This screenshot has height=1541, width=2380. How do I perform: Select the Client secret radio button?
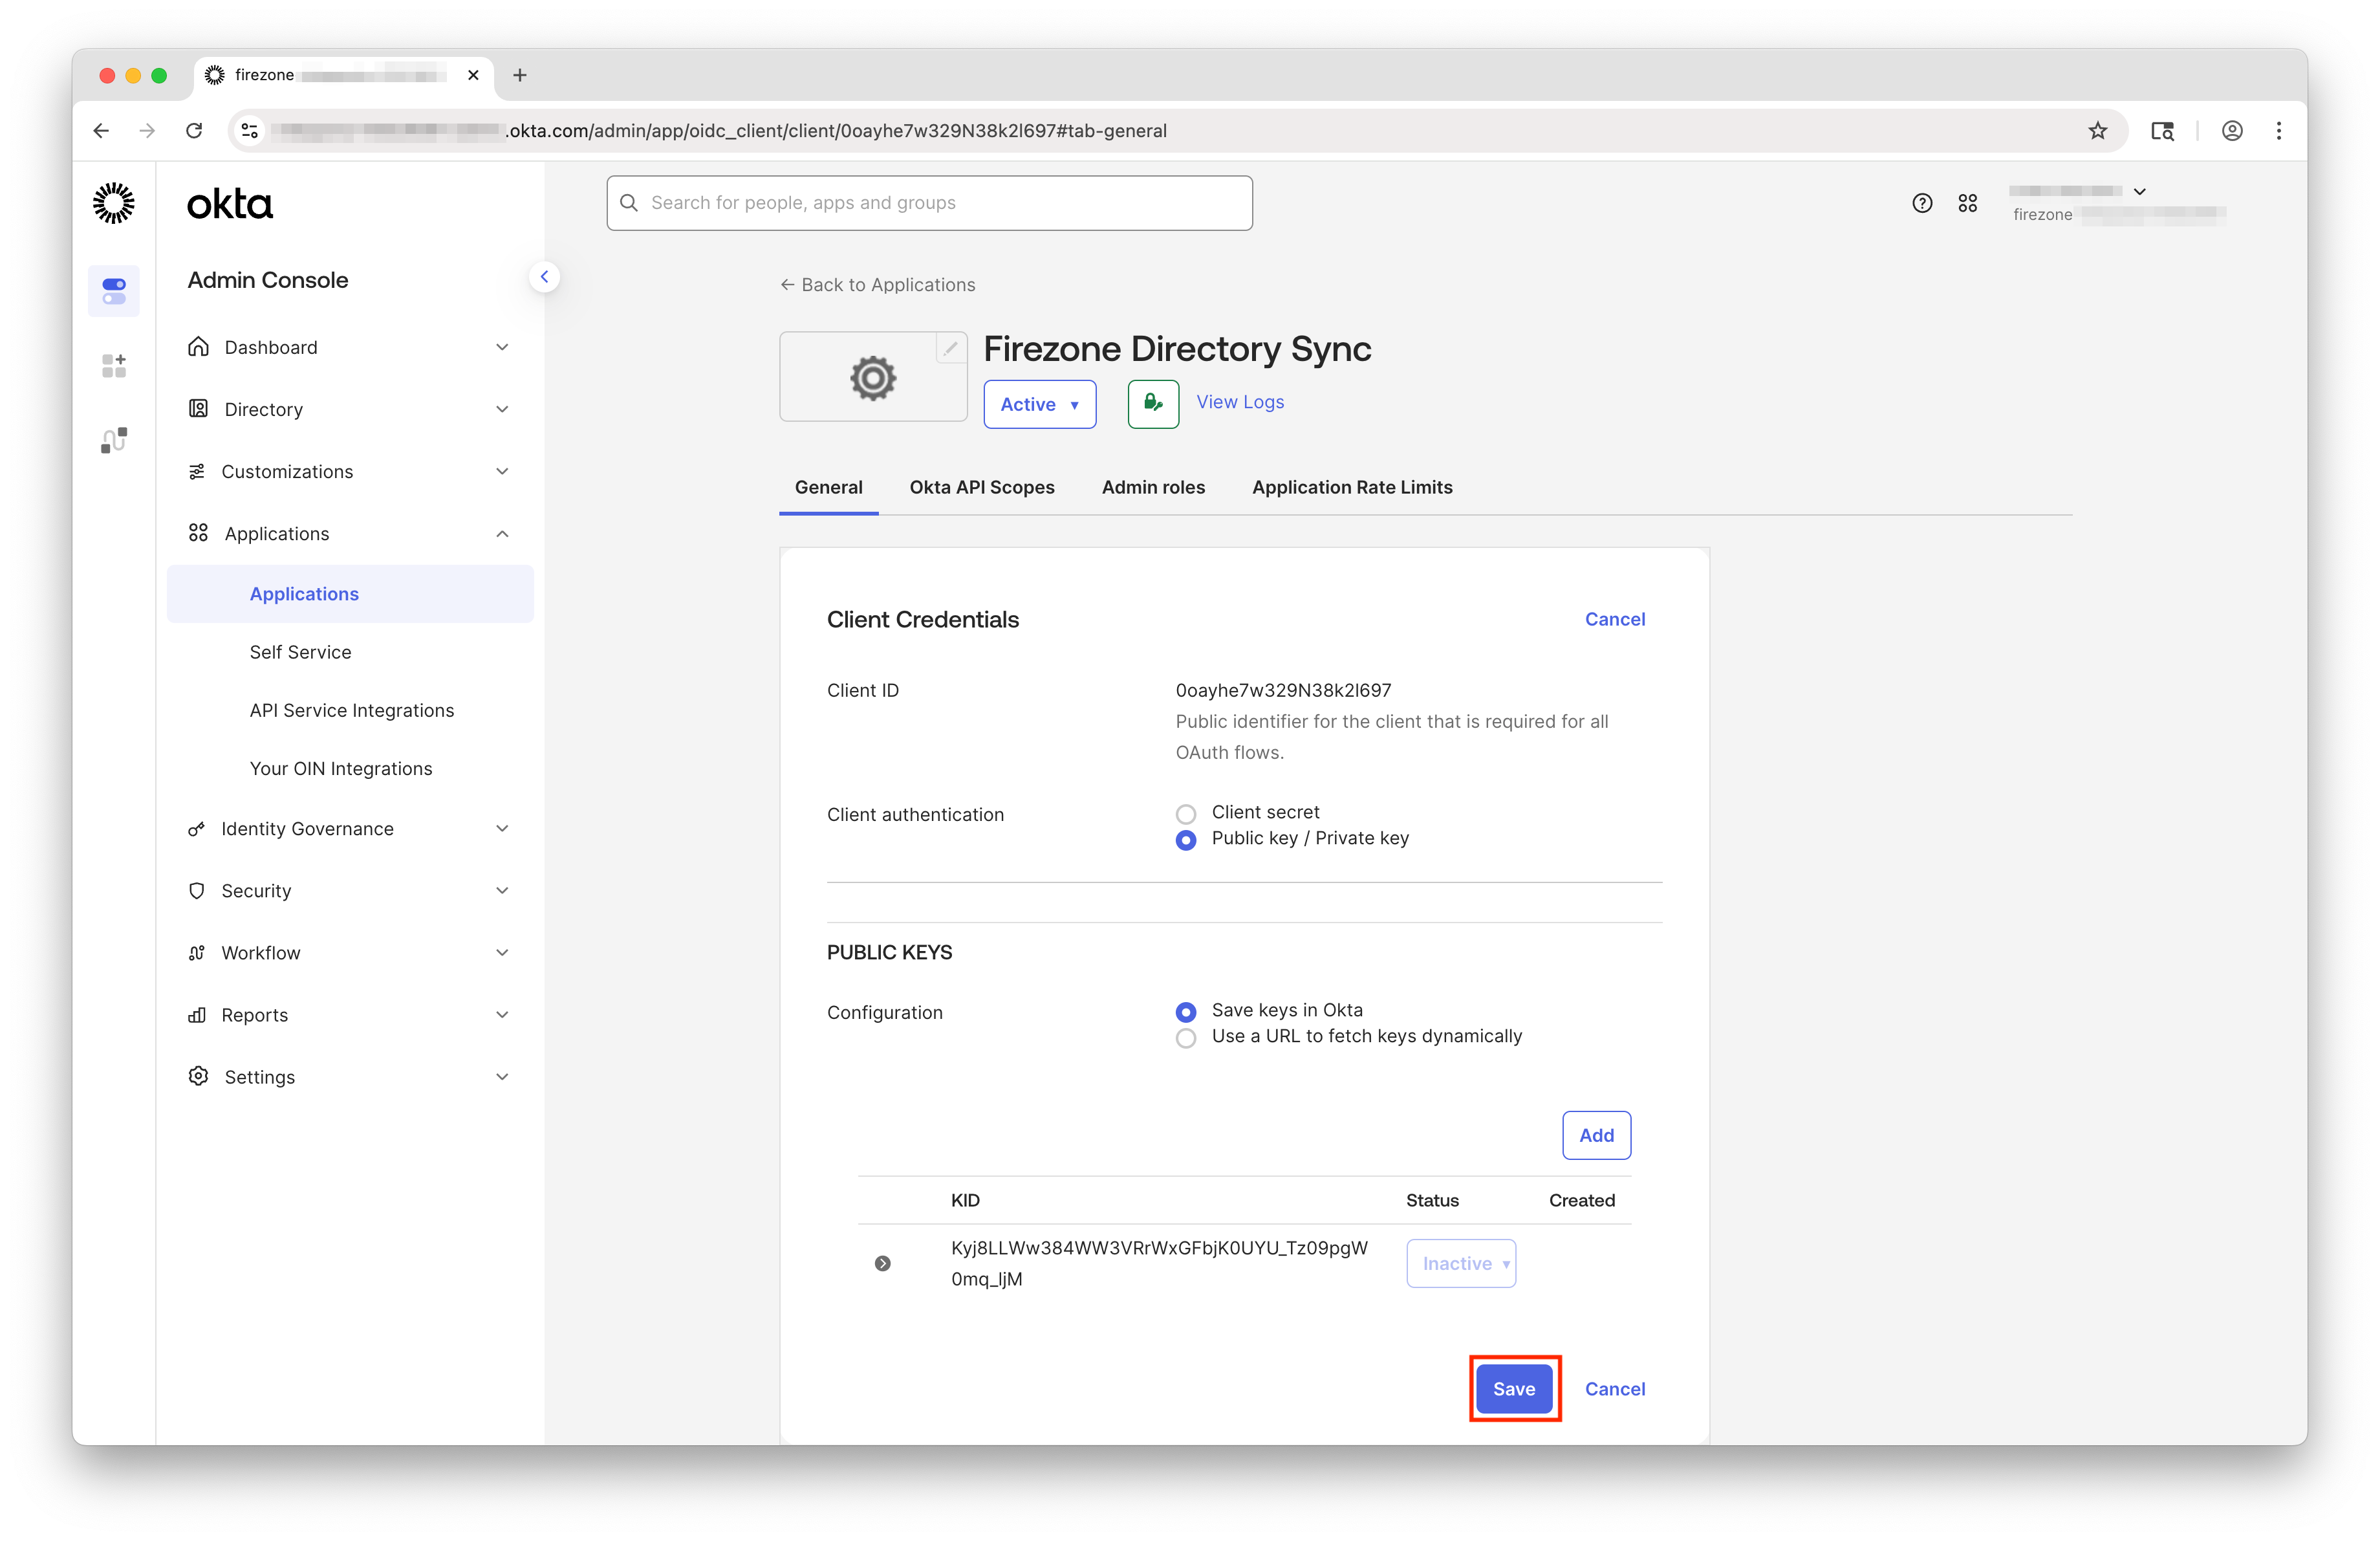(x=1186, y=814)
